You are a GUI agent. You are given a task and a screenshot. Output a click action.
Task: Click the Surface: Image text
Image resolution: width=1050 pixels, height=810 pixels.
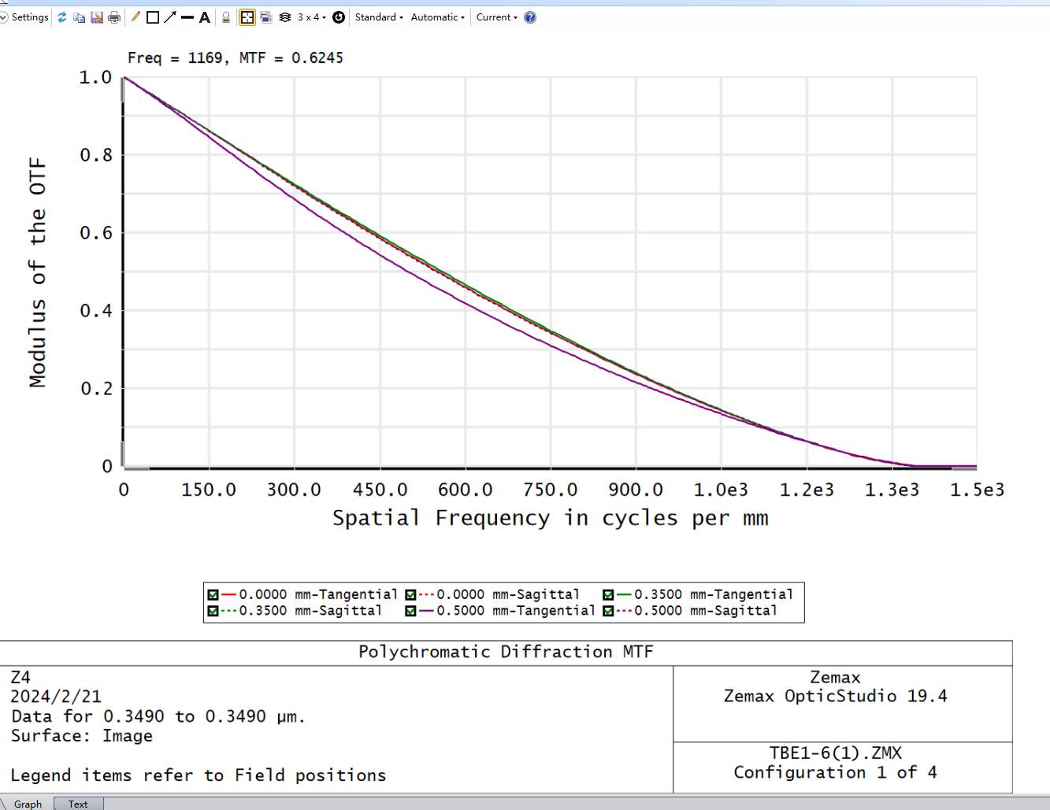[x=82, y=736]
